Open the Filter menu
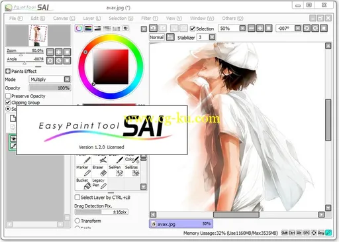339x242 pixels. click(150, 19)
